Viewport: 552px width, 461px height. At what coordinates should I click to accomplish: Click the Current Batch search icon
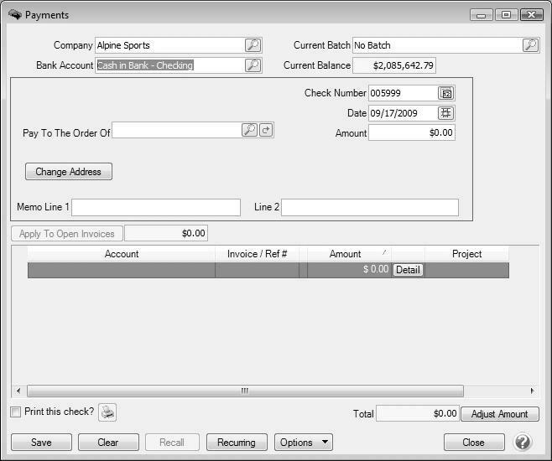point(530,45)
